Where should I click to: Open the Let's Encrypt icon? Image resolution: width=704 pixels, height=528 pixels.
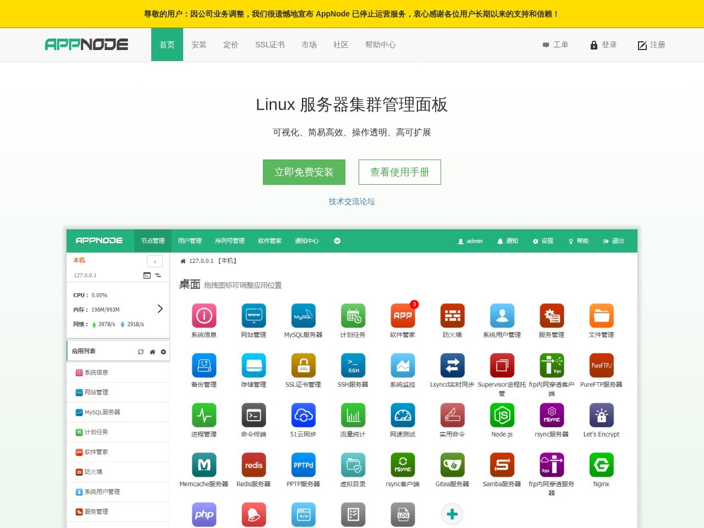coord(601,415)
